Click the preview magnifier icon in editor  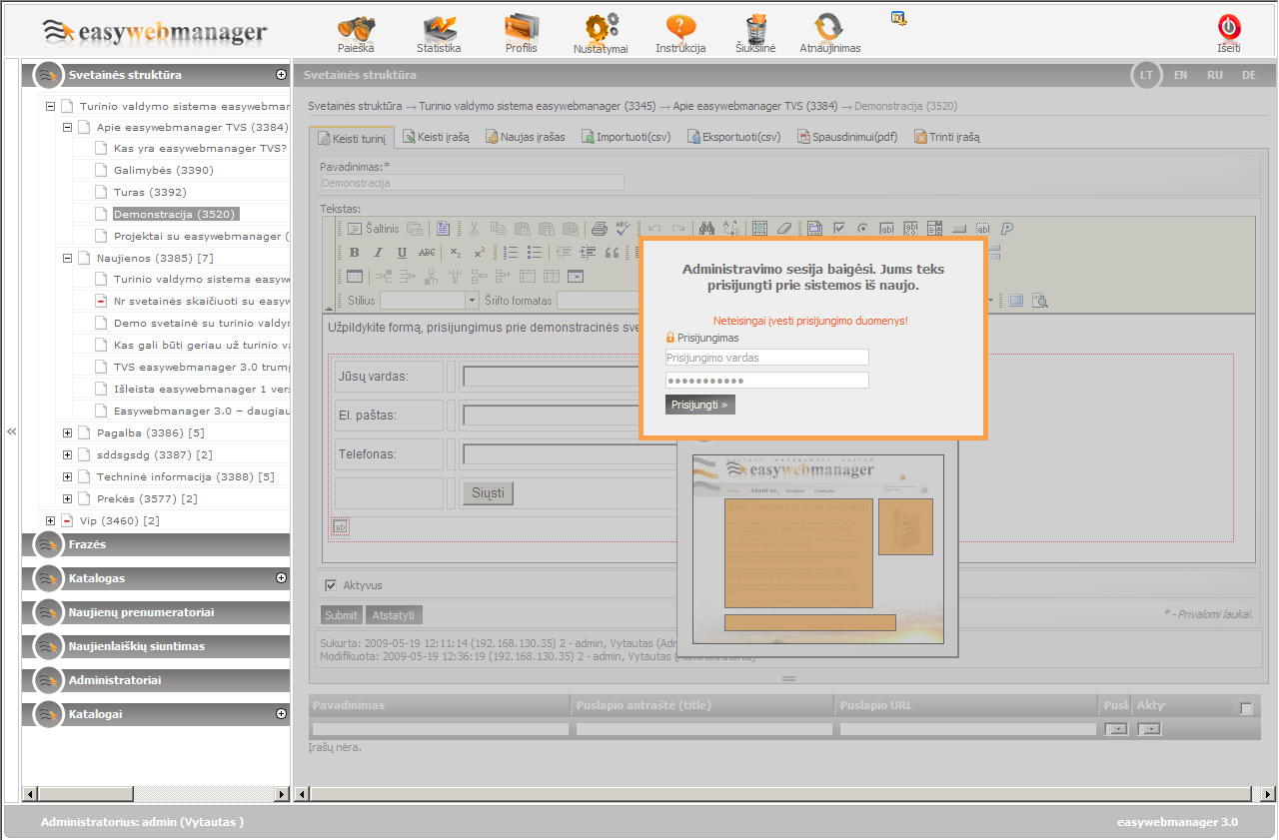click(x=1040, y=300)
